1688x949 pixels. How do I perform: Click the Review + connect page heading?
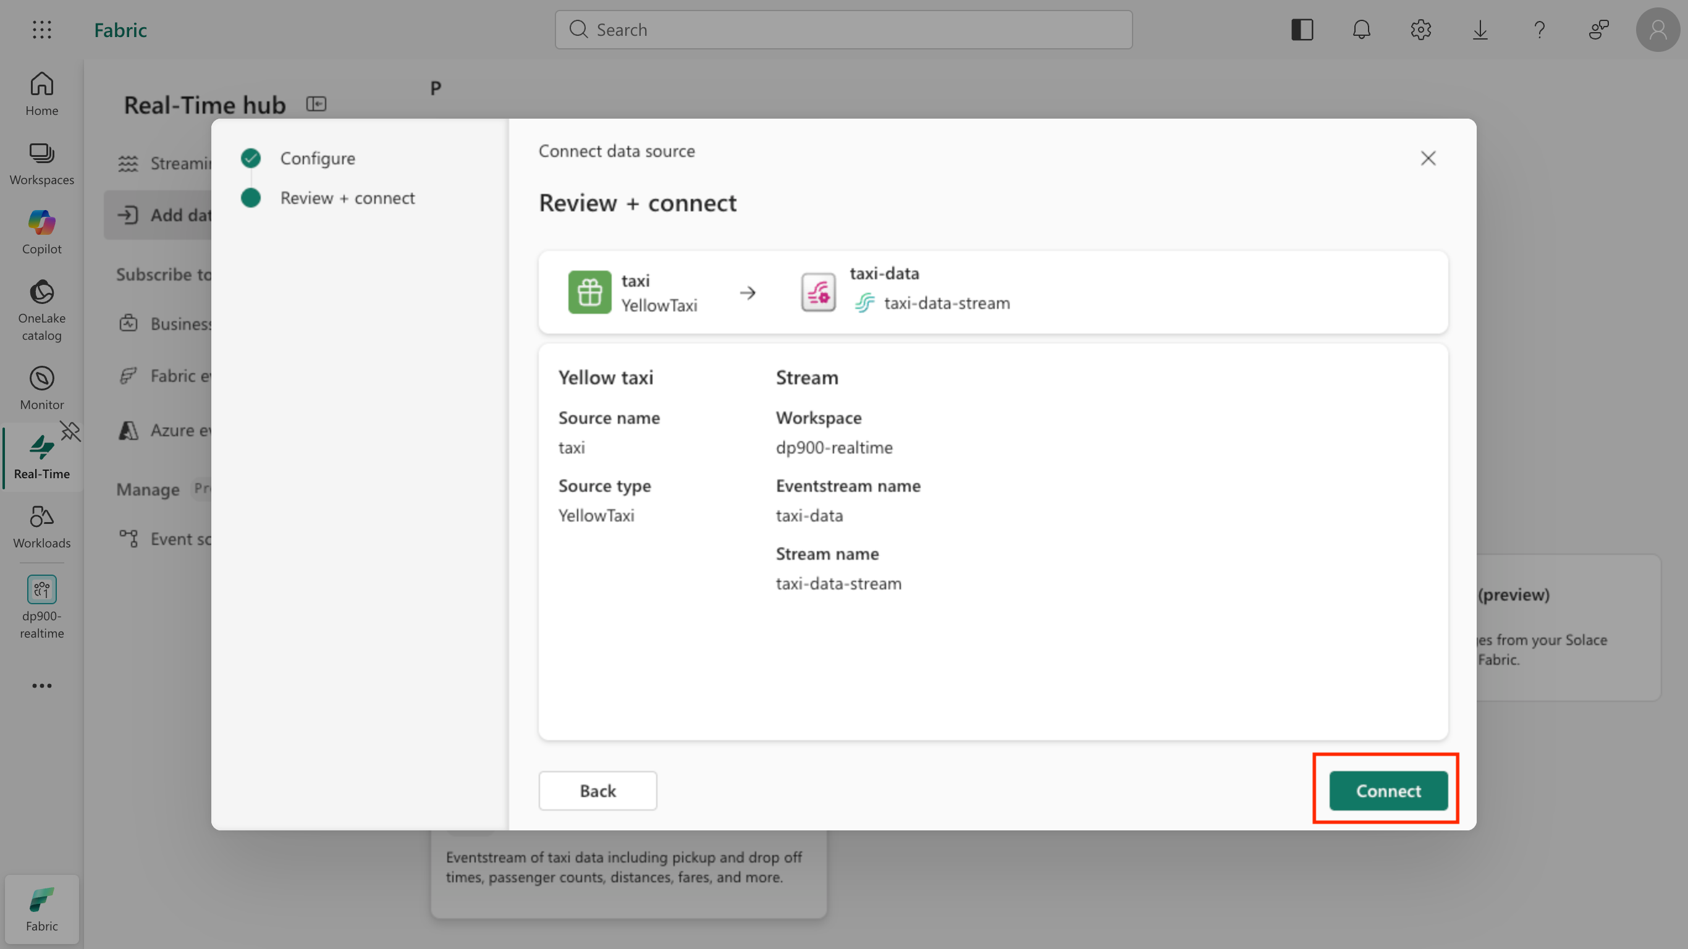point(638,203)
